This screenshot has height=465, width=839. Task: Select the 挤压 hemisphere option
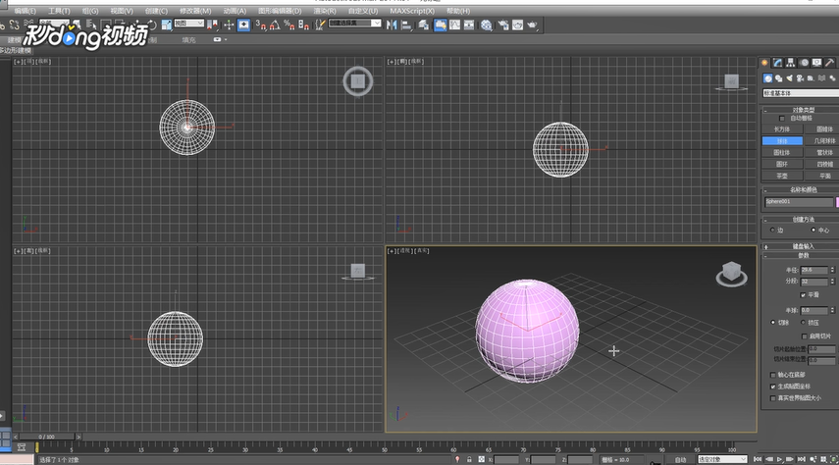coord(803,322)
